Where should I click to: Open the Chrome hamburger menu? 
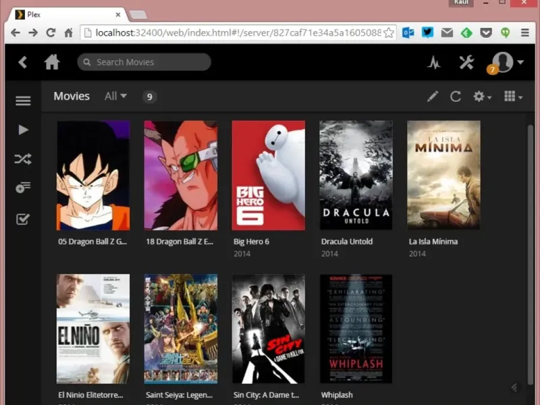(525, 32)
